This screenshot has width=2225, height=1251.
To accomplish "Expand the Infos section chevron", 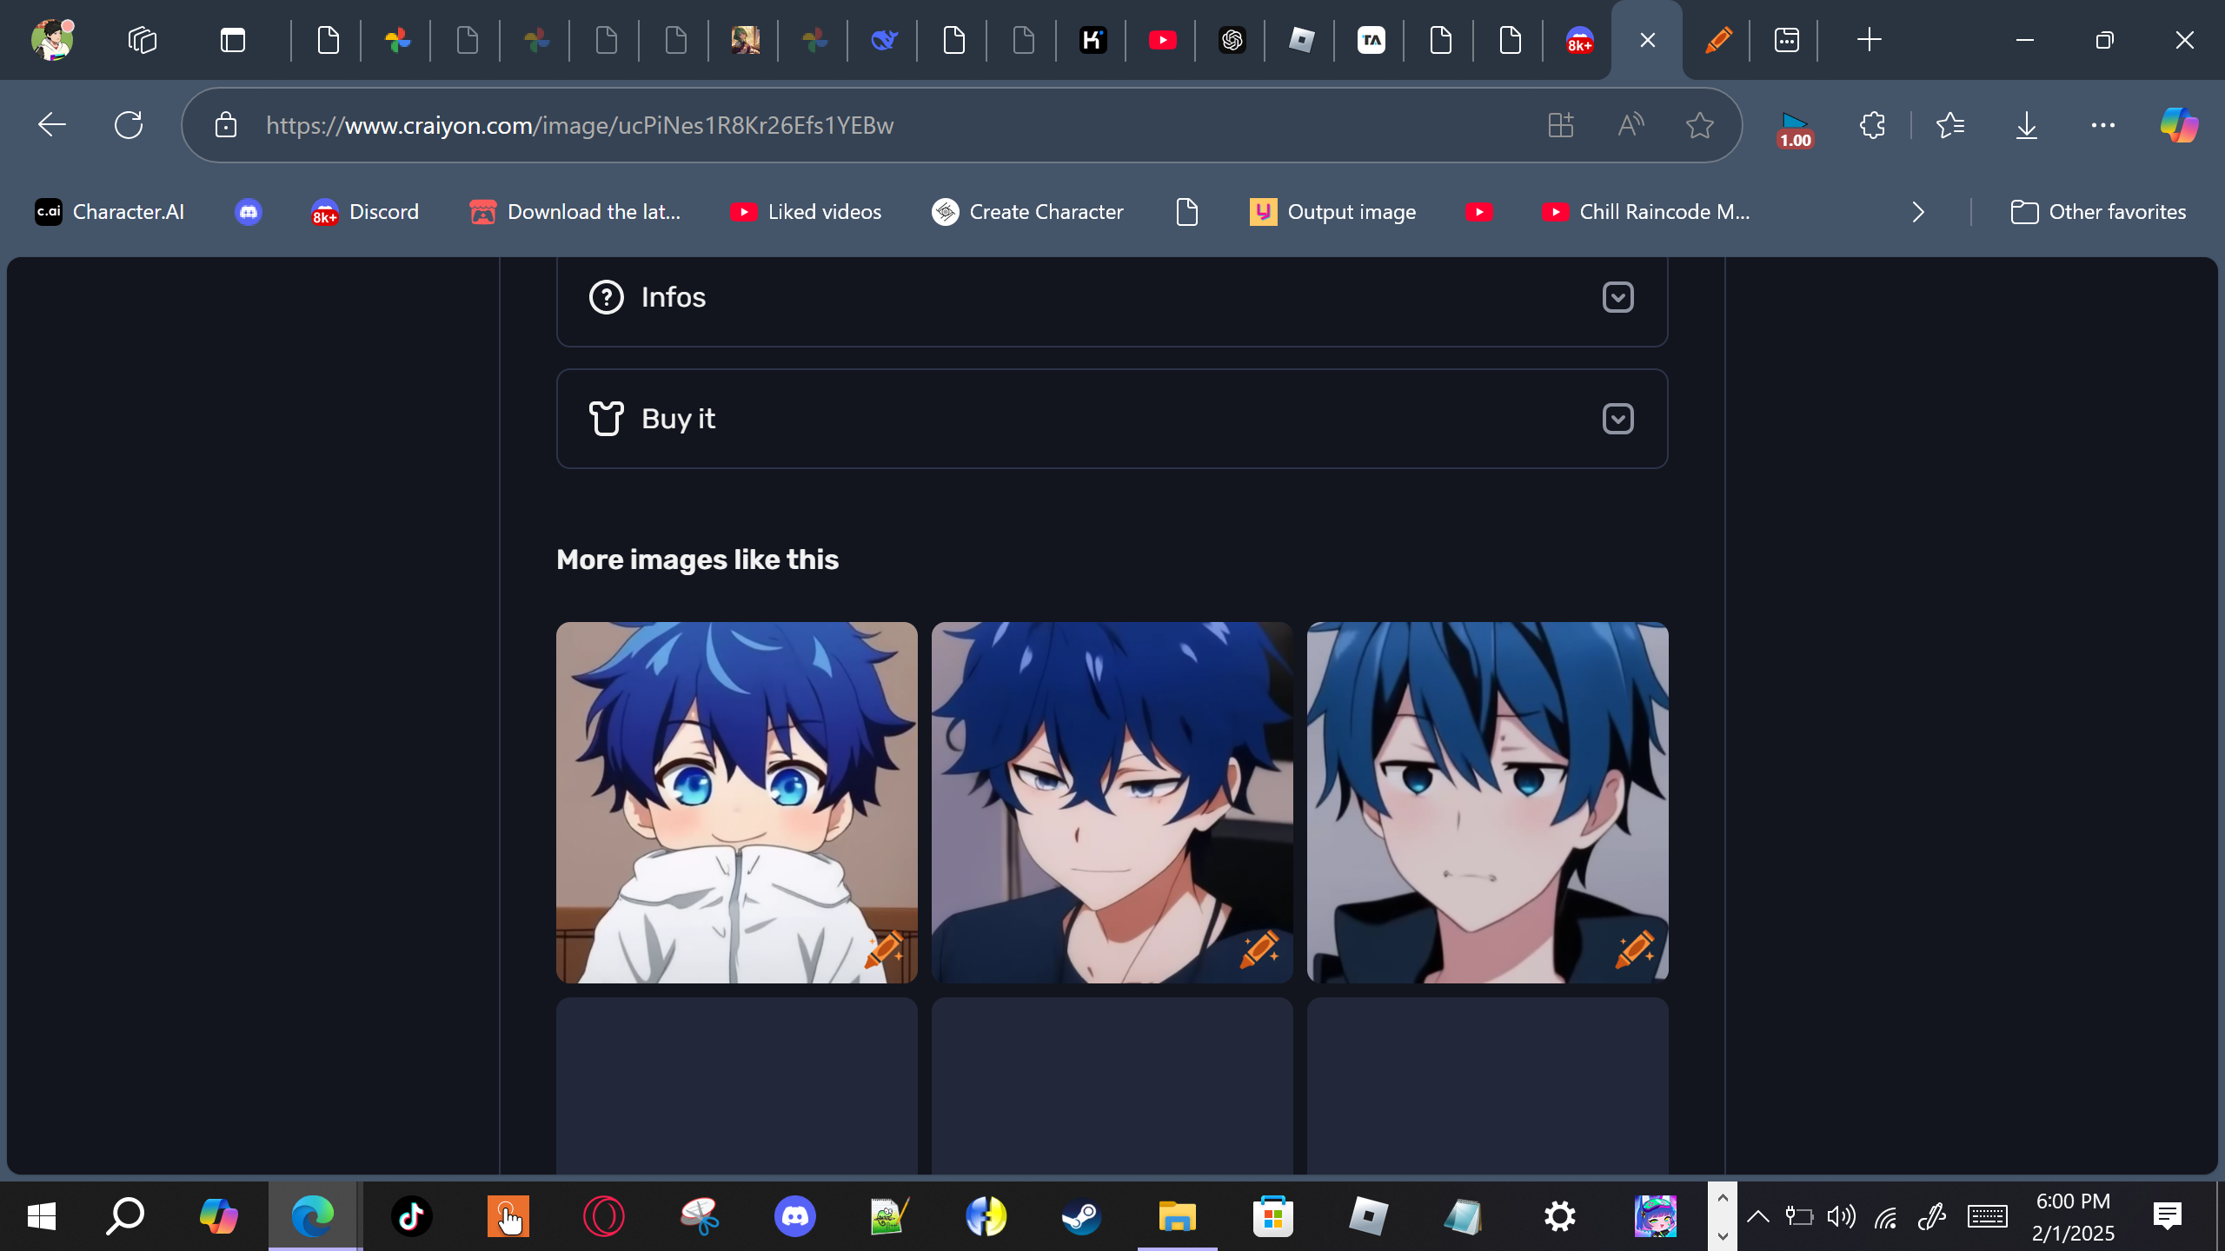I will pos(1617,297).
